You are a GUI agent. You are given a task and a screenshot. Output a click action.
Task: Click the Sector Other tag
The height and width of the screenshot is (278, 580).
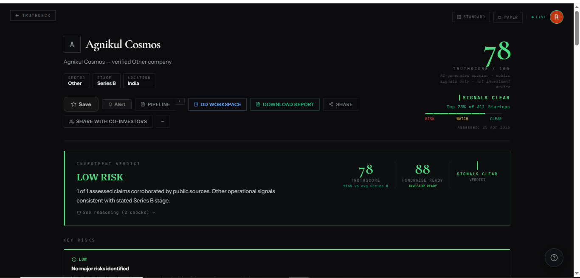(77, 81)
